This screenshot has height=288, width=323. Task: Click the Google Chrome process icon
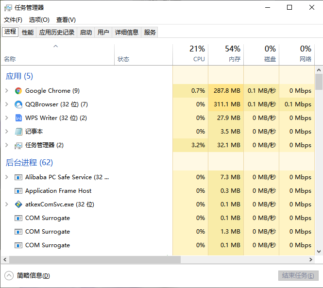[x=18, y=91]
